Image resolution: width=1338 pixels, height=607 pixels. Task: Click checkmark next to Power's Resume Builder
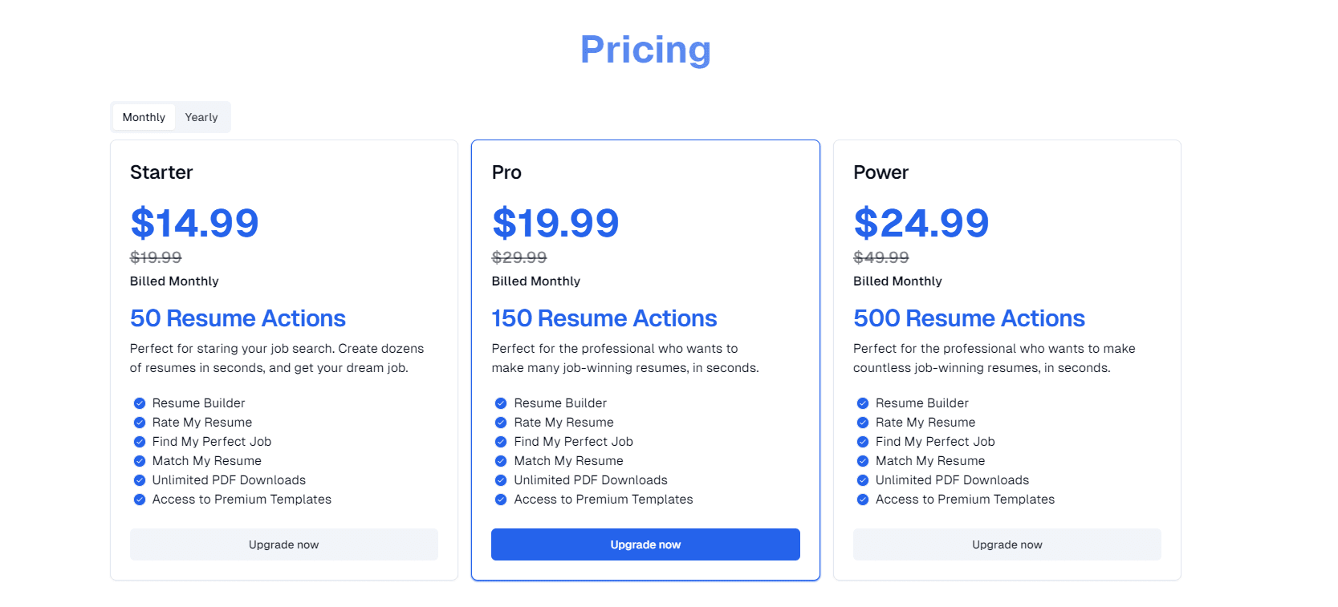(x=863, y=403)
